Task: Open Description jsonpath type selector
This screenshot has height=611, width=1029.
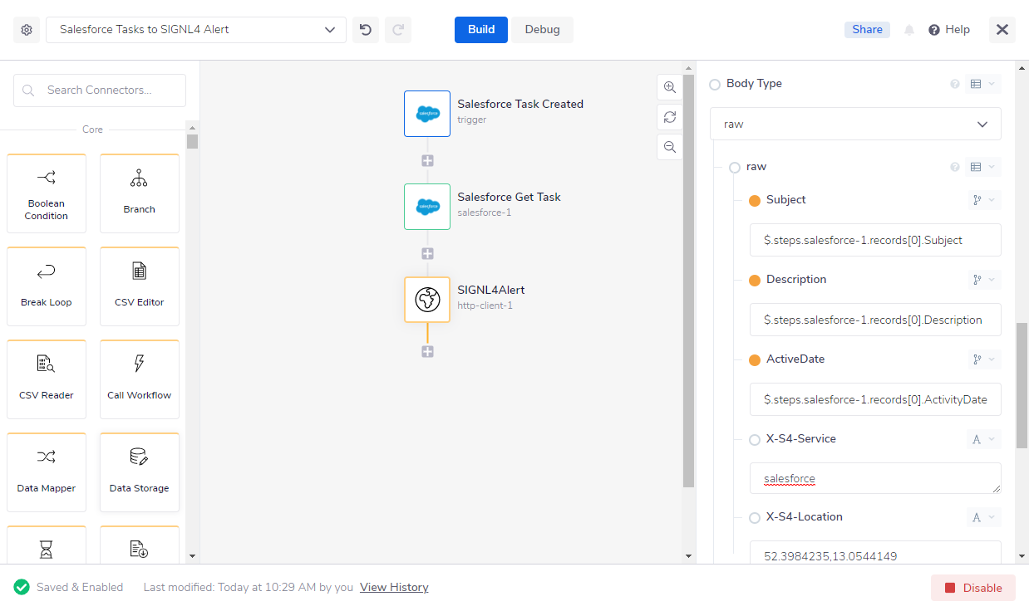Action: (x=983, y=280)
